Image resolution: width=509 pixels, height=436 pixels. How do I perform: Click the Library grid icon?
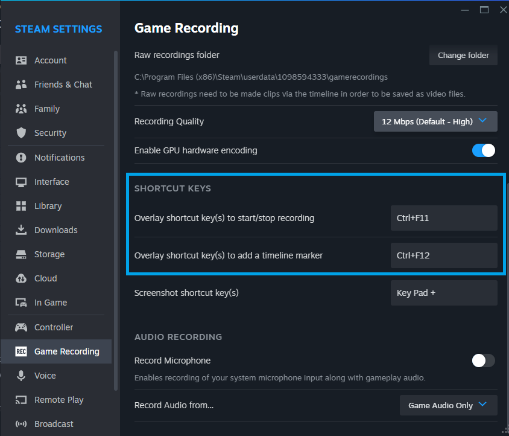pyautogui.click(x=21, y=206)
